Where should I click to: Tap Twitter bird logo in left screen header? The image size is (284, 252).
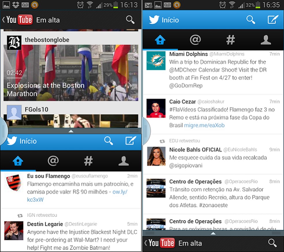coord(12,141)
